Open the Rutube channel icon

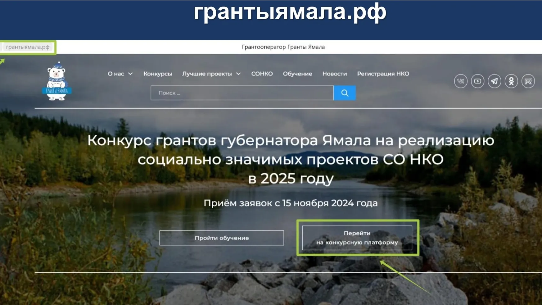click(528, 81)
